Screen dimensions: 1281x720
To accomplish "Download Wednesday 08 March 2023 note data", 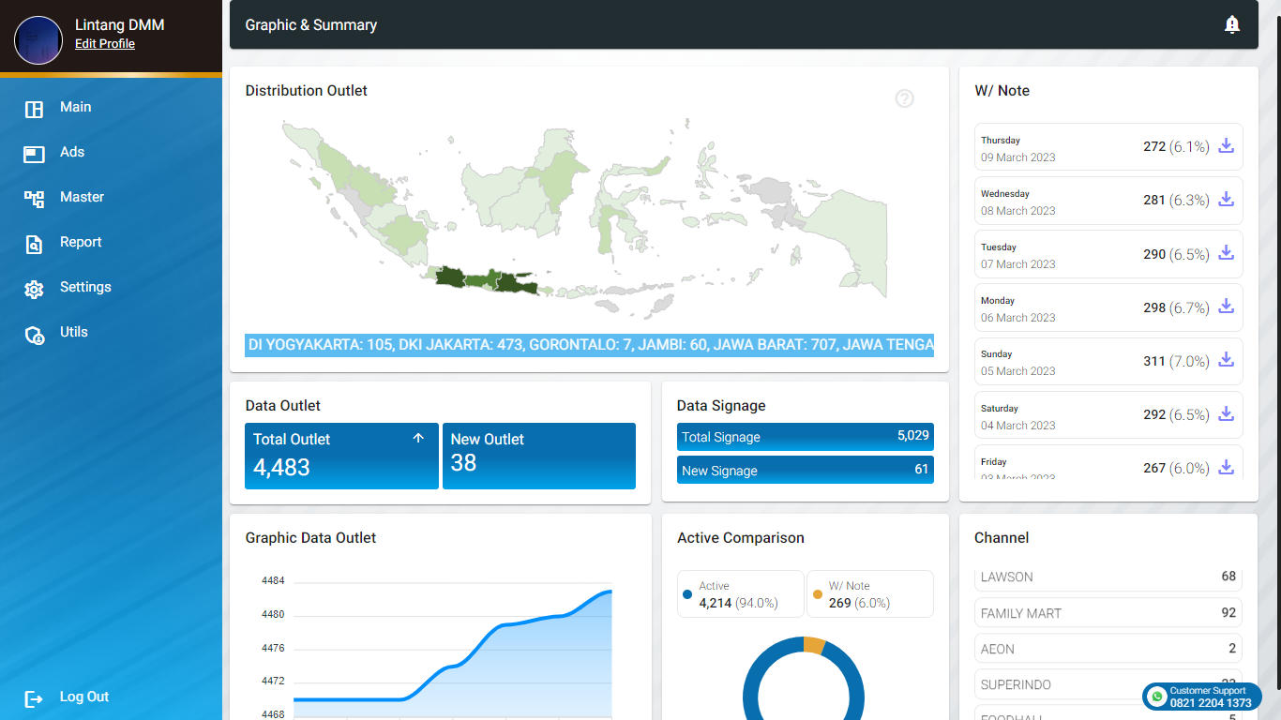I will 1226,200.
